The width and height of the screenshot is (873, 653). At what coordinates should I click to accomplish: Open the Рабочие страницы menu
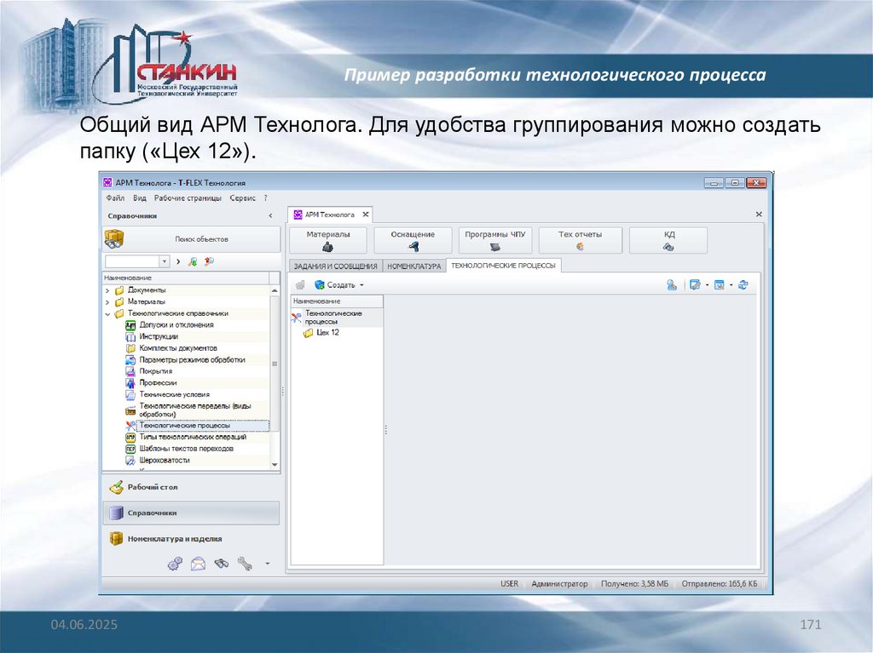(x=188, y=198)
